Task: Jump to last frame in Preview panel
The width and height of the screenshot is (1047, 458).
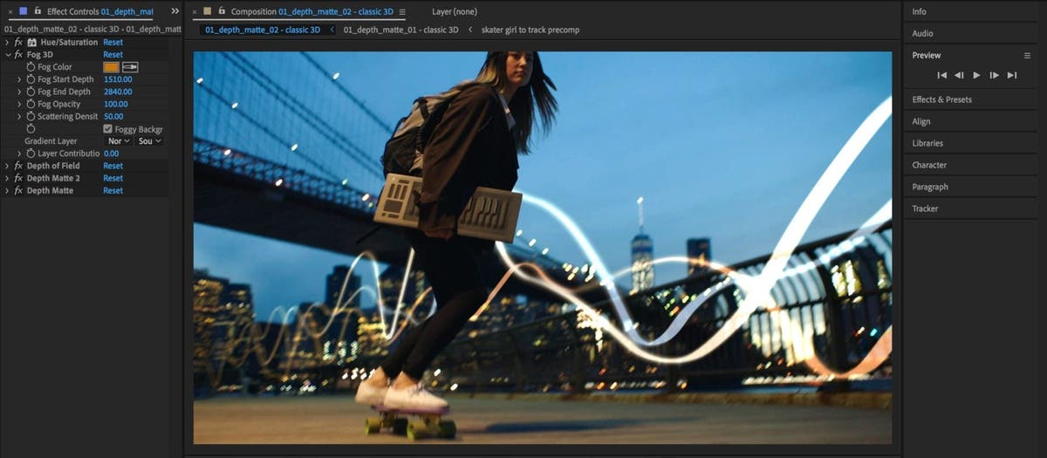Action: (x=1012, y=76)
